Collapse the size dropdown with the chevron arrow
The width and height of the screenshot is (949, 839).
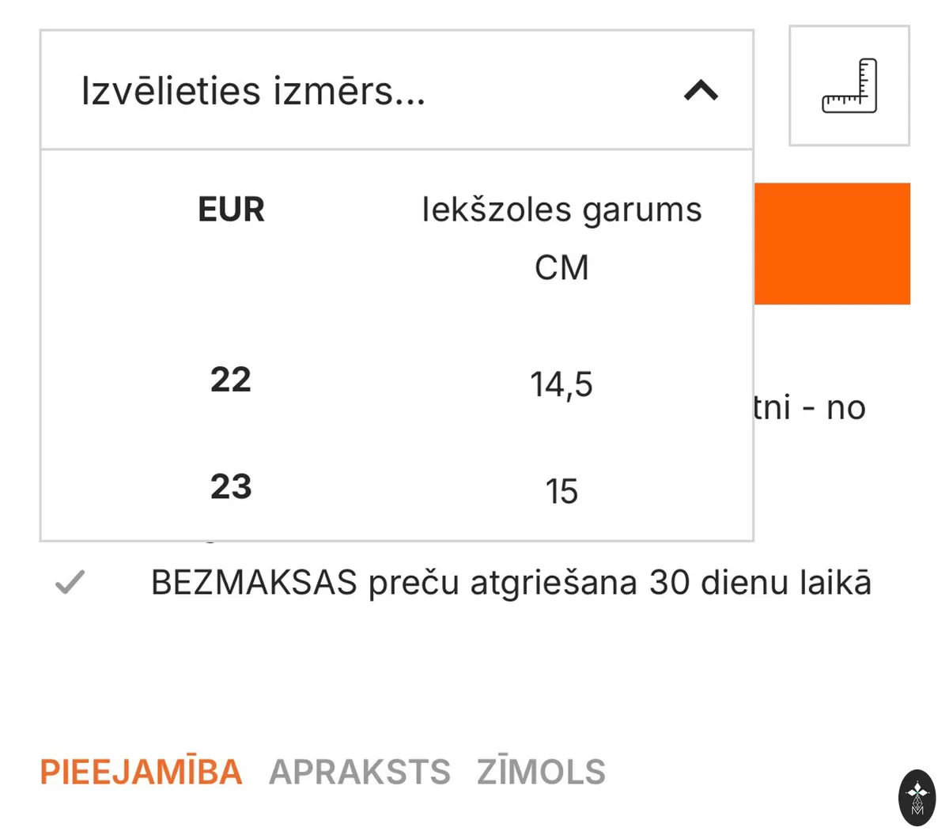coord(701,90)
